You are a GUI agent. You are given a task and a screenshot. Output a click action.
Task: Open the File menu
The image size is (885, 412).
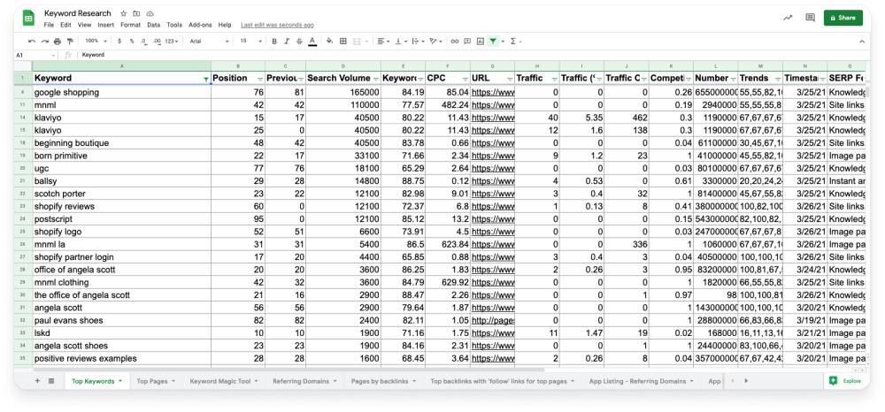49,25
